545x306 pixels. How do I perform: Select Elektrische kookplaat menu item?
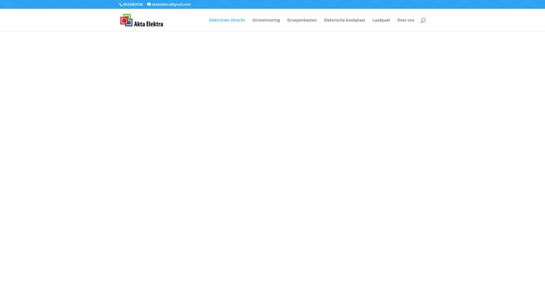[x=345, y=20]
